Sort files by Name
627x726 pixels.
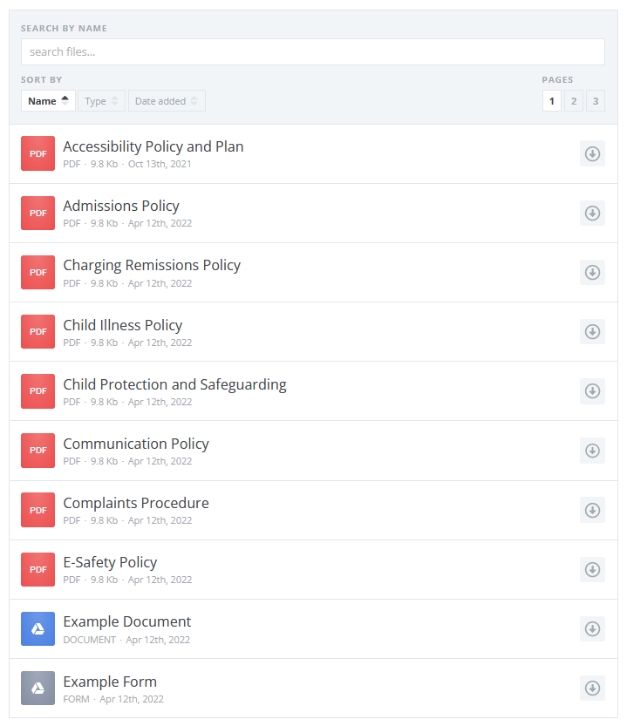coord(48,101)
